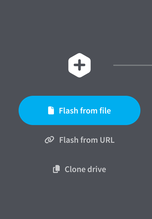Click the copy icon beside Clone drive
The height and width of the screenshot is (219, 152).
point(56,169)
